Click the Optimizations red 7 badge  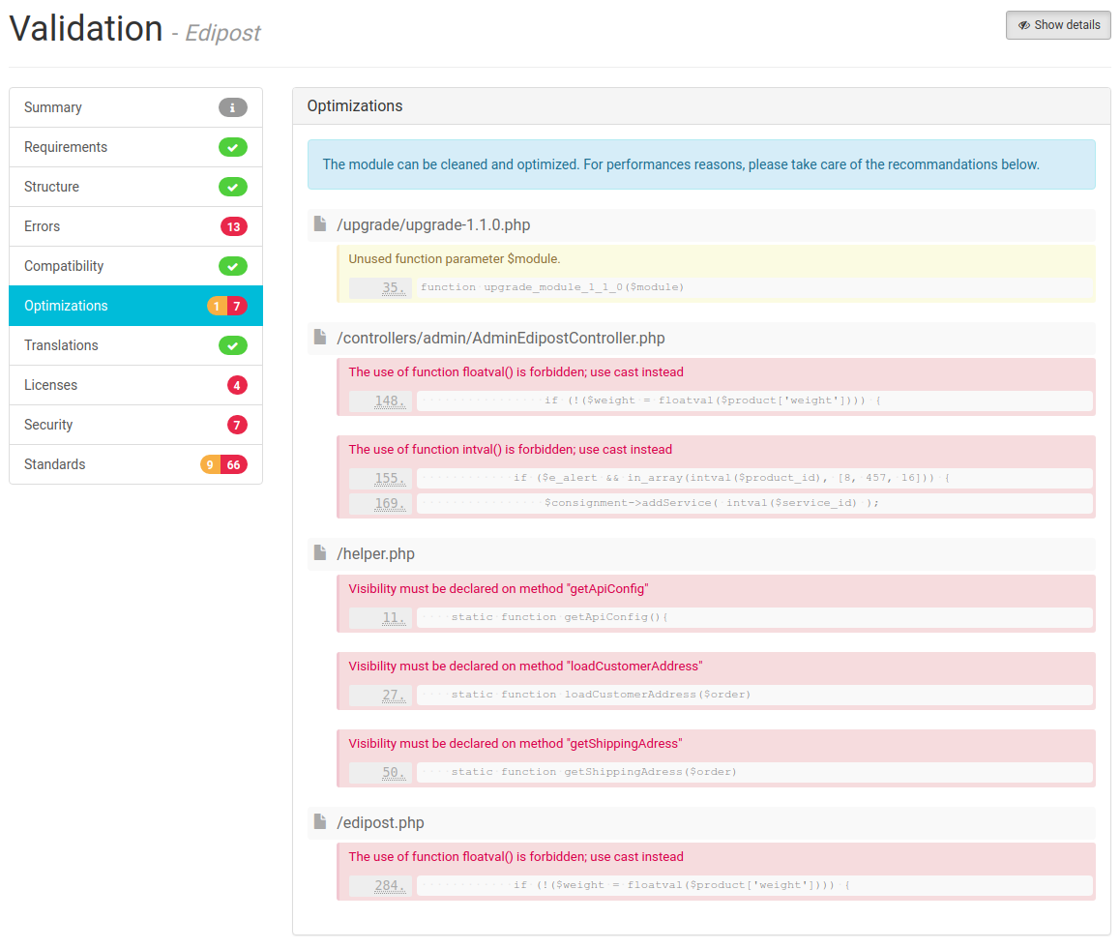pyautogui.click(x=237, y=306)
